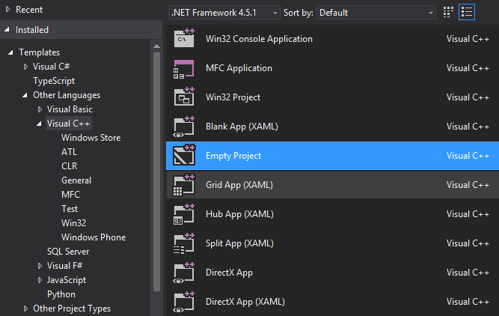The image size is (499, 316).
Task: Select the Grid App (XAML) icon
Action: pyautogui.click(x=184, y=185)
